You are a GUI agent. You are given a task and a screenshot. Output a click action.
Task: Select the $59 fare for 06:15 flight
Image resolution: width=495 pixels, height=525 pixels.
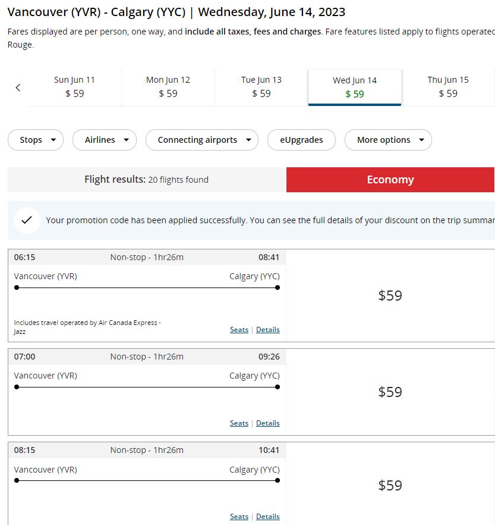(x=390, y=296)
